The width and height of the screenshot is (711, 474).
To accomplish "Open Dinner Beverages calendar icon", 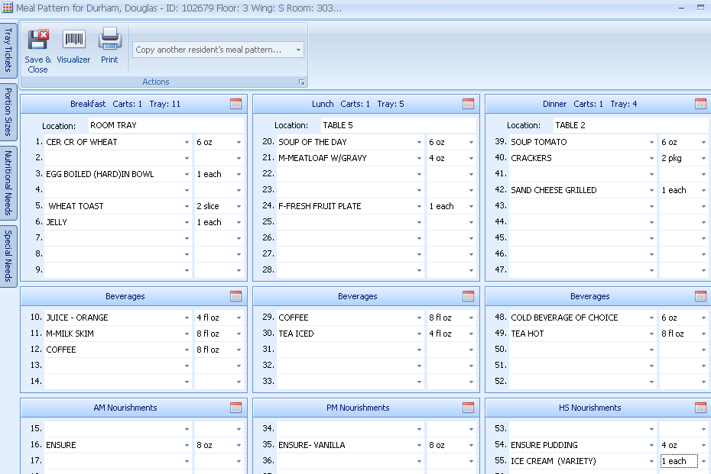I will [x=700, y=296].
